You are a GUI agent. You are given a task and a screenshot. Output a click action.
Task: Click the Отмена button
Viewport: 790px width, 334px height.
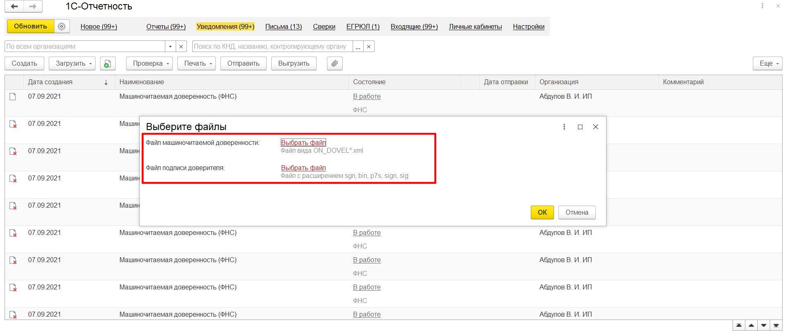577,212
